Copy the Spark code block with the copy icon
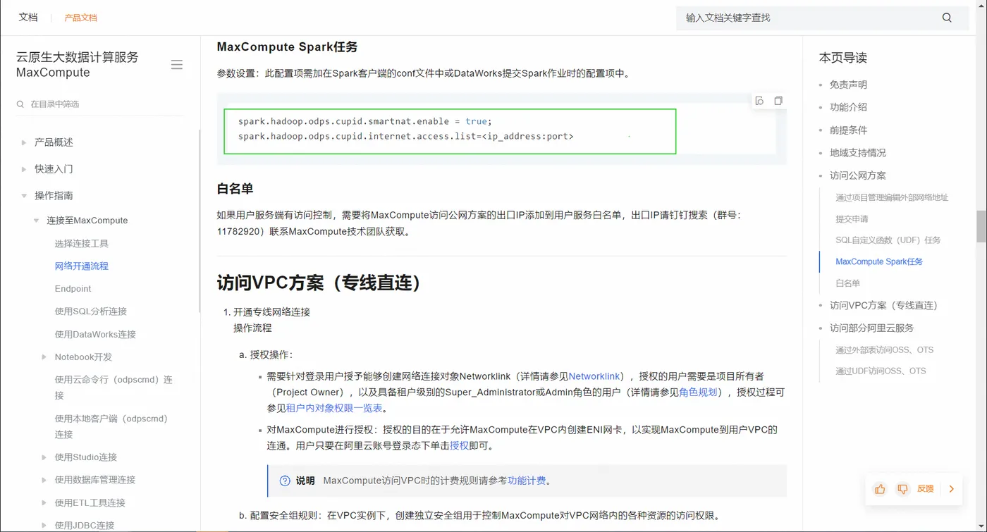Image resolution: width=987 pixels, height=532 pixels. [778, 101]
